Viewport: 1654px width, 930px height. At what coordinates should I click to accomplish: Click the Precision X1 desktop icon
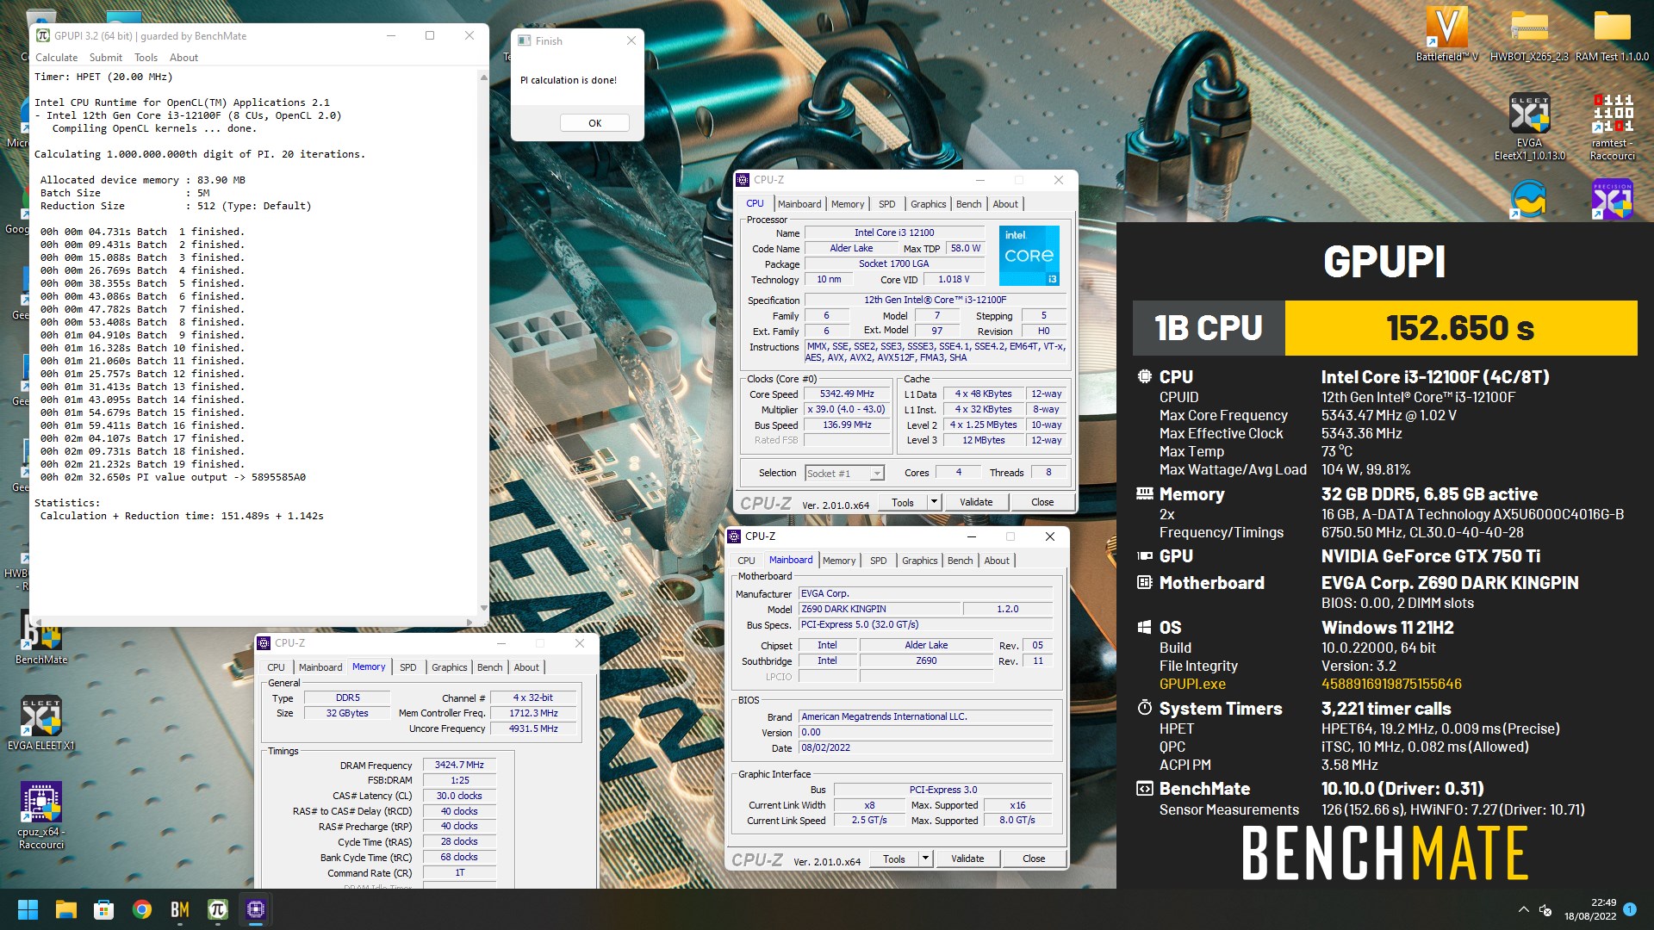[1612, 200]
